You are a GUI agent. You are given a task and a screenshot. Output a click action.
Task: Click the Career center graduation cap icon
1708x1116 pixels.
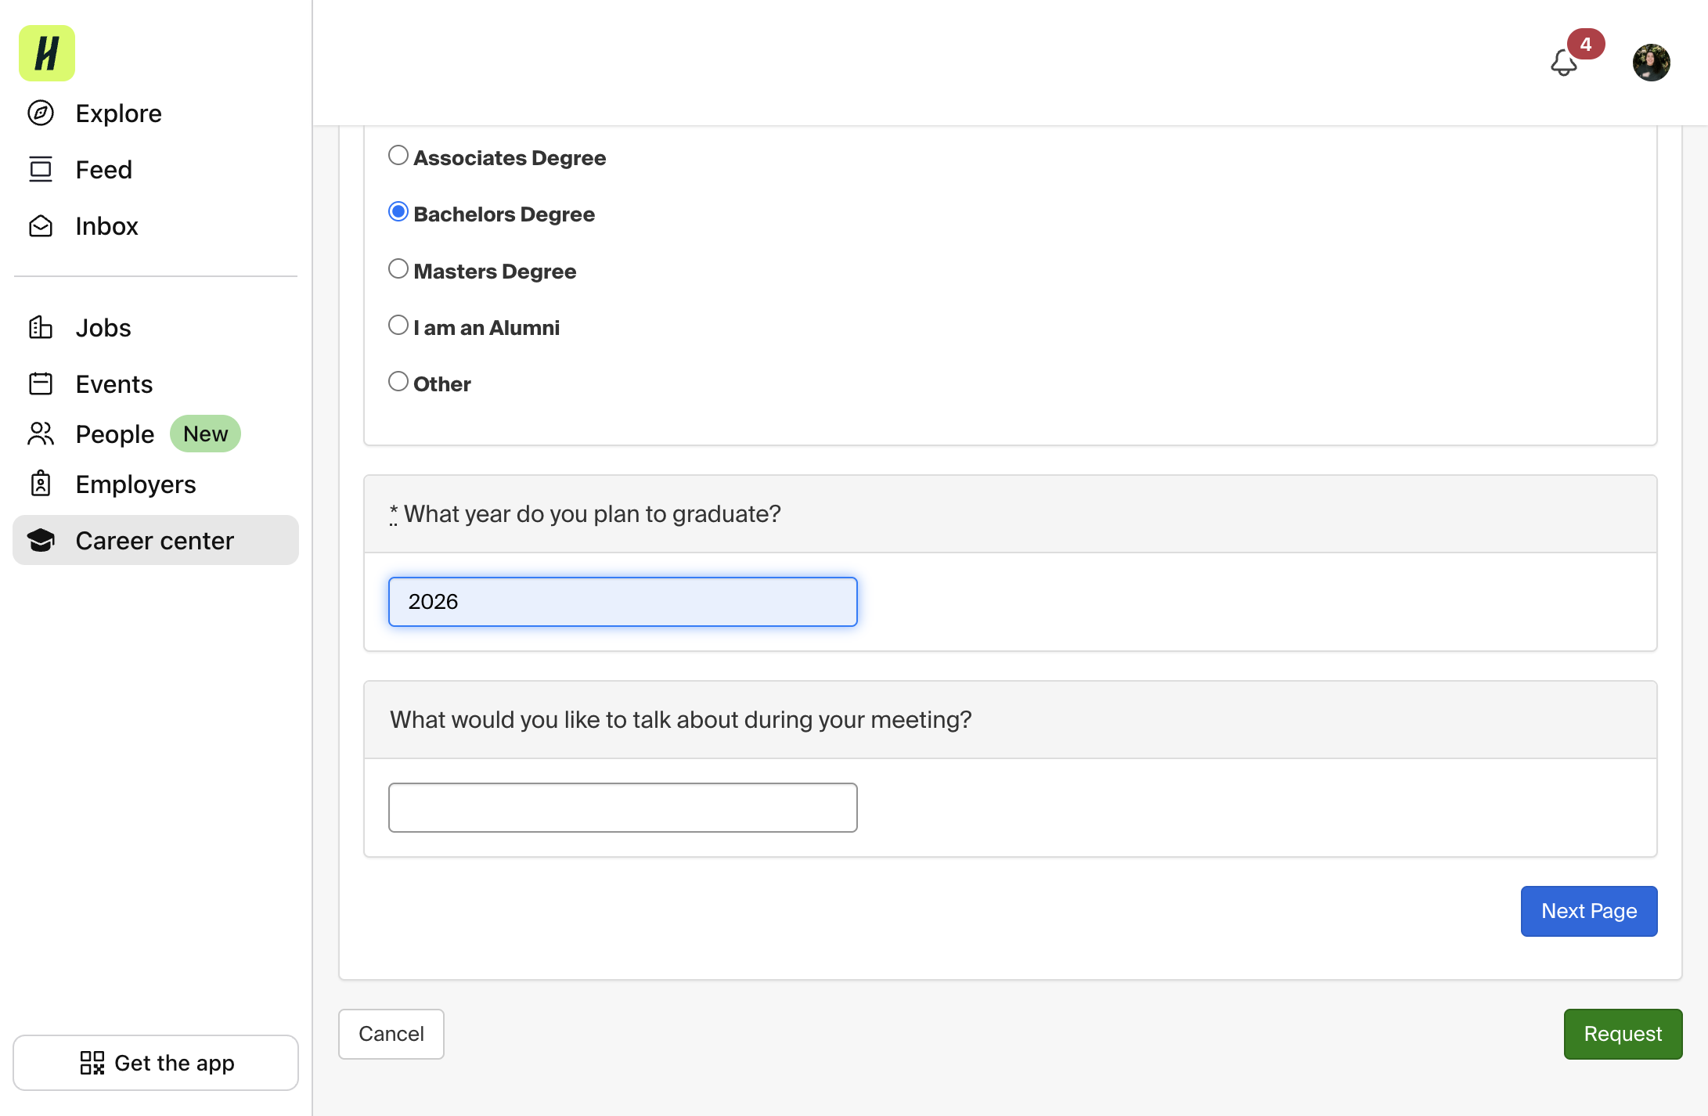41,540
